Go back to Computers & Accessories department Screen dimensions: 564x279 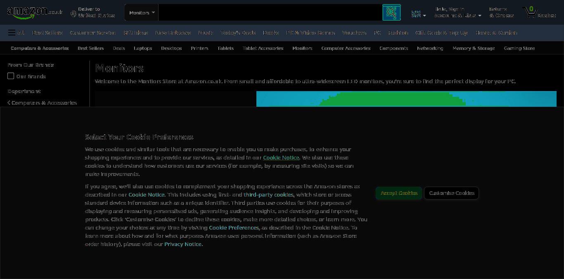click(x=43, y=103)
